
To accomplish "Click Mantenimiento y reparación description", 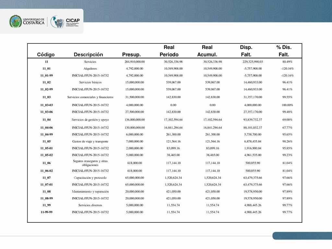I will click(90, 192).
